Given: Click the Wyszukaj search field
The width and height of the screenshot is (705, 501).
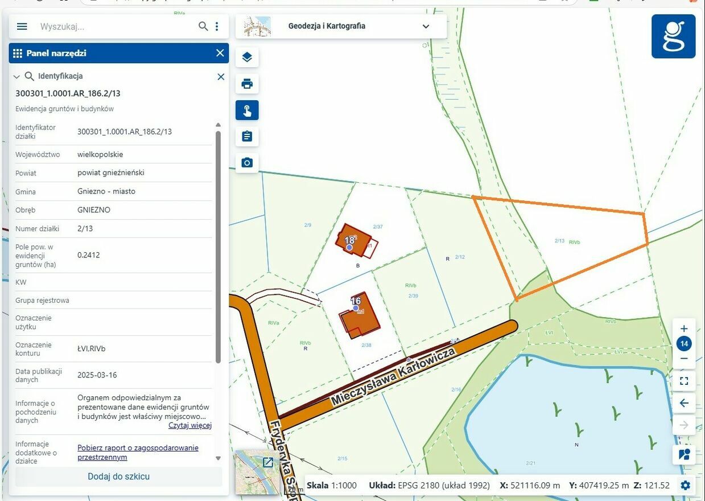Looking at the screenshot, I should click(117, 27).
